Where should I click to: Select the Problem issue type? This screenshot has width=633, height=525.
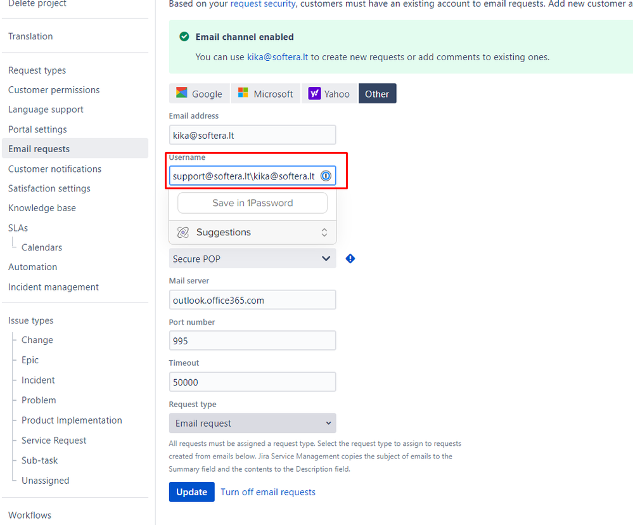[39, 400]
